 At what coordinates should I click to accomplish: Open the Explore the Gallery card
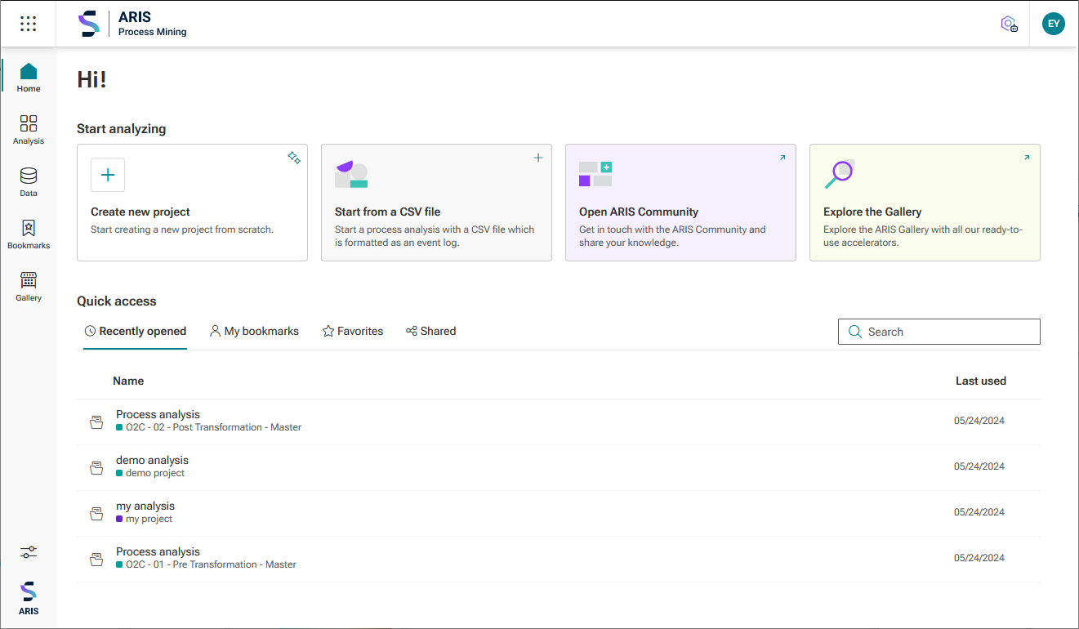point(925,203)
